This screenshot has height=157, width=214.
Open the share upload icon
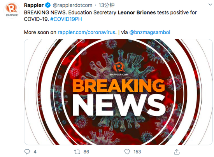[177, 152]
